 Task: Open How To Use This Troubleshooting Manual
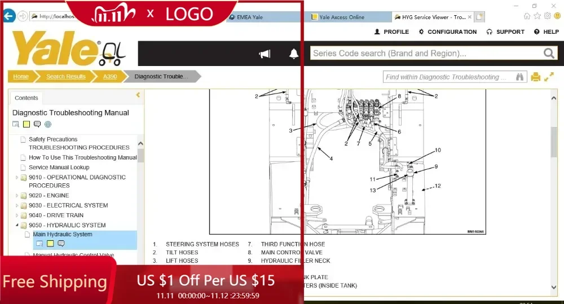[83, 157]
